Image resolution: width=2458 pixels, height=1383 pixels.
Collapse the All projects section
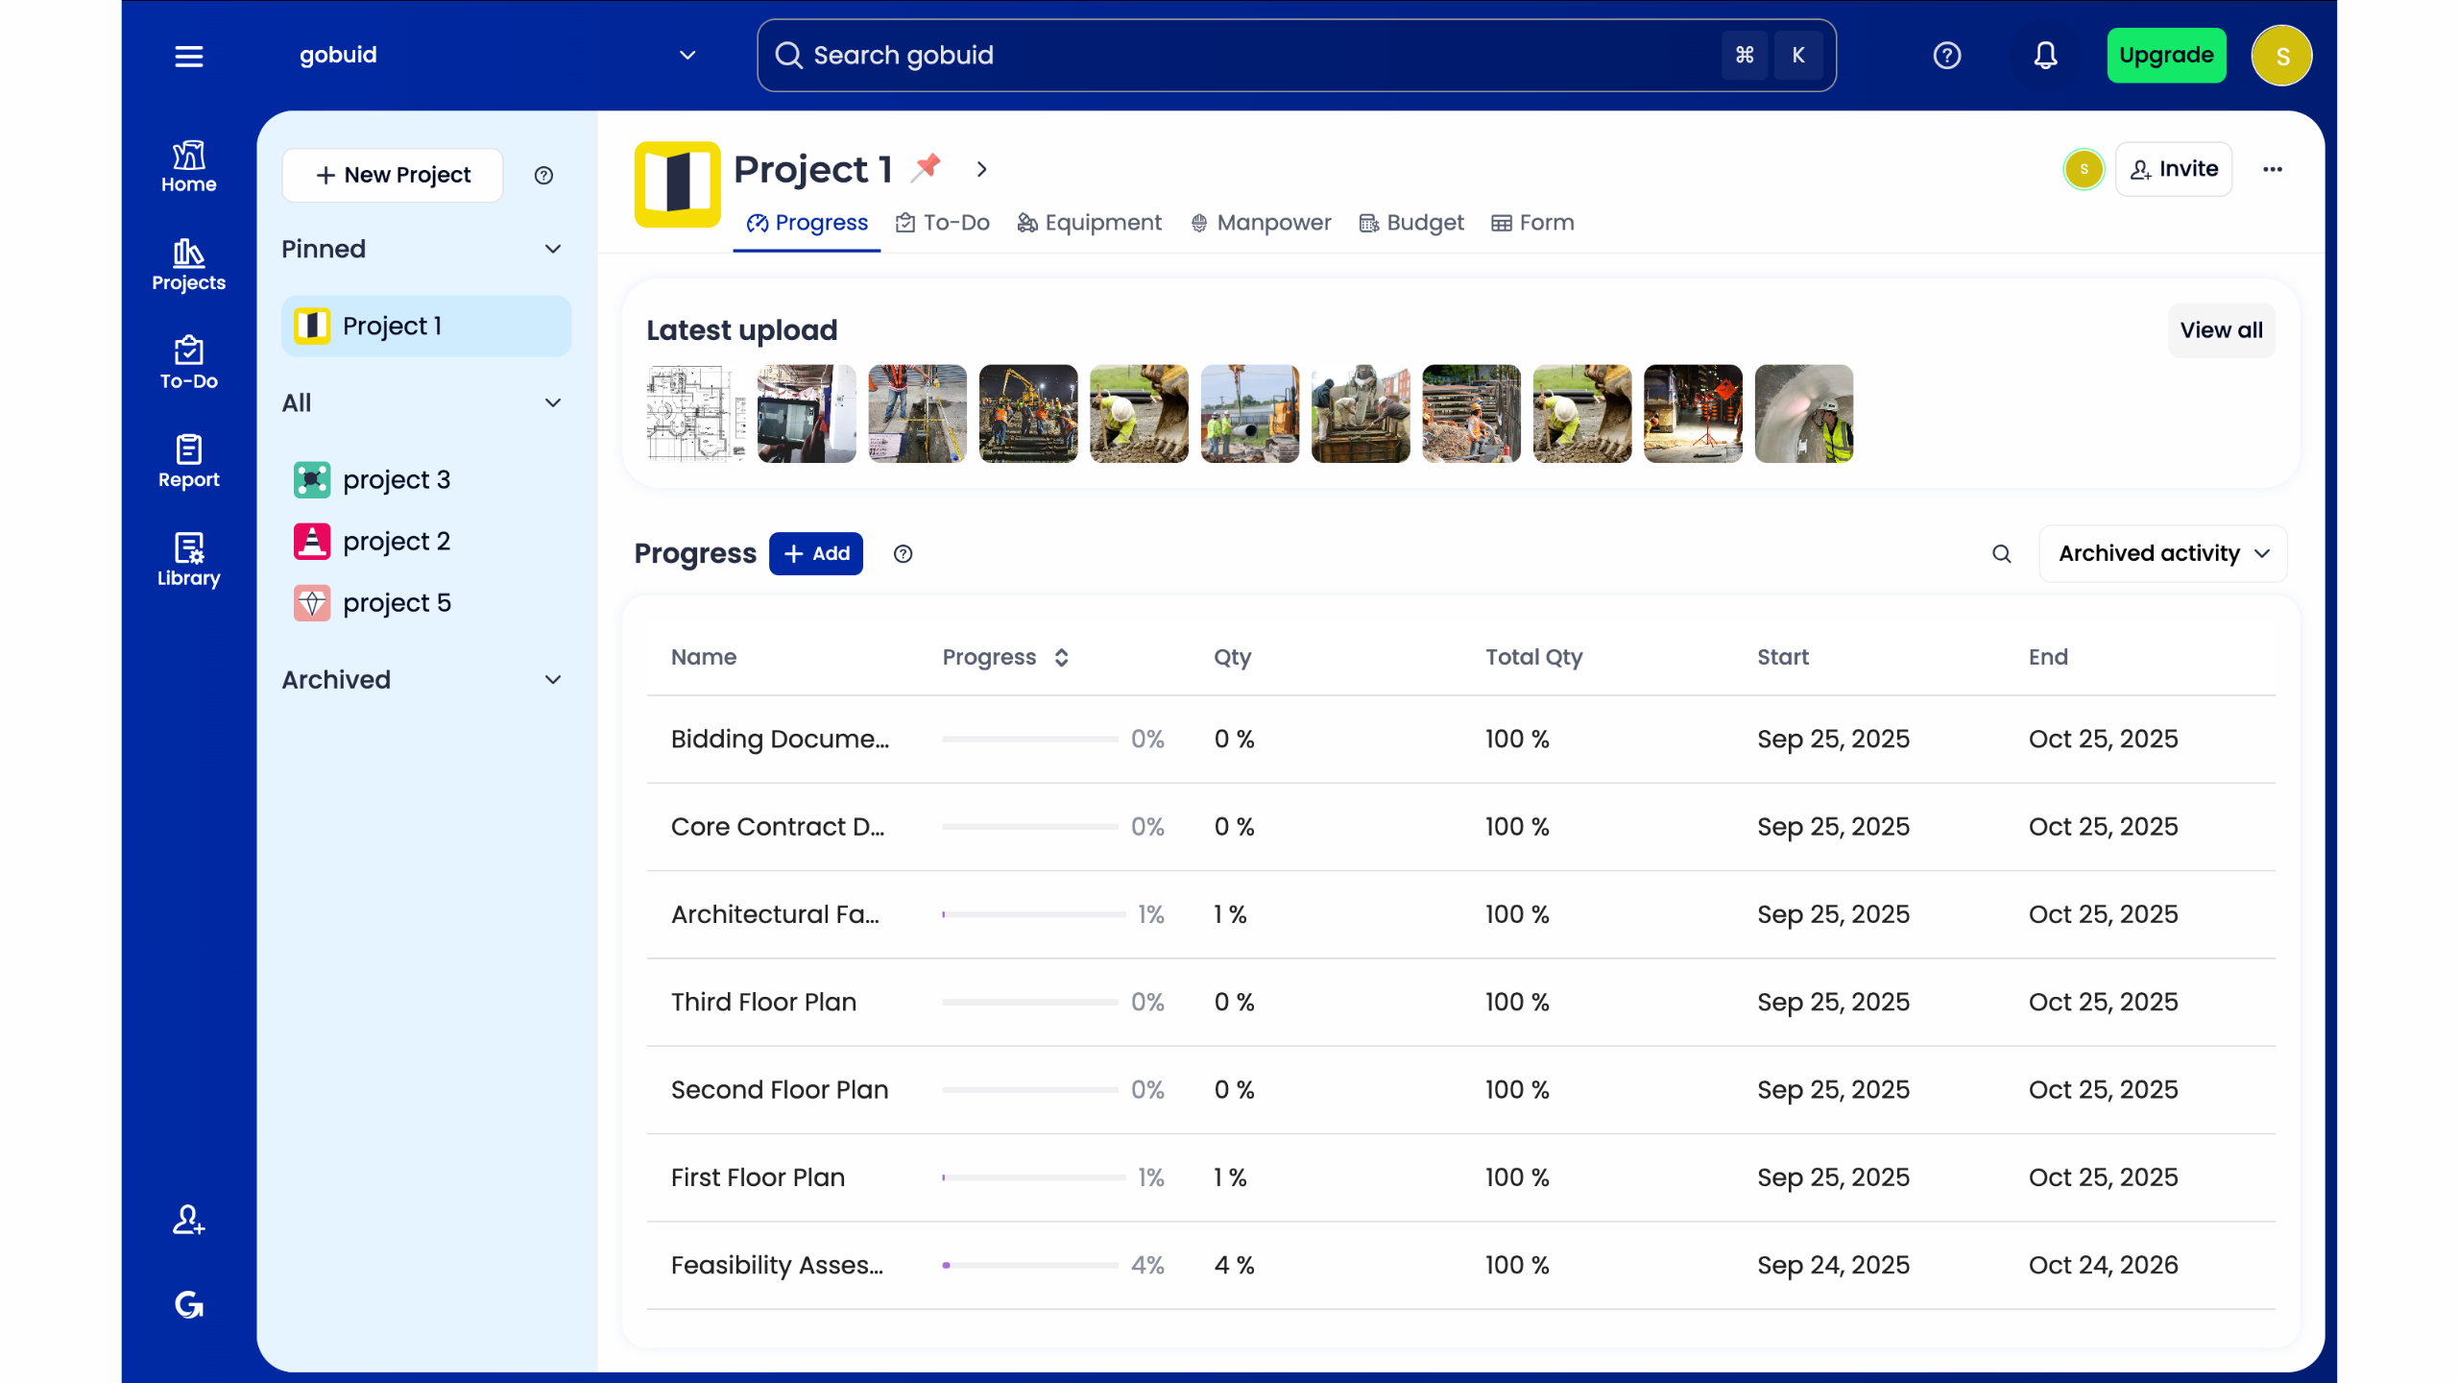pyautogui.click(x=552, y=402)
